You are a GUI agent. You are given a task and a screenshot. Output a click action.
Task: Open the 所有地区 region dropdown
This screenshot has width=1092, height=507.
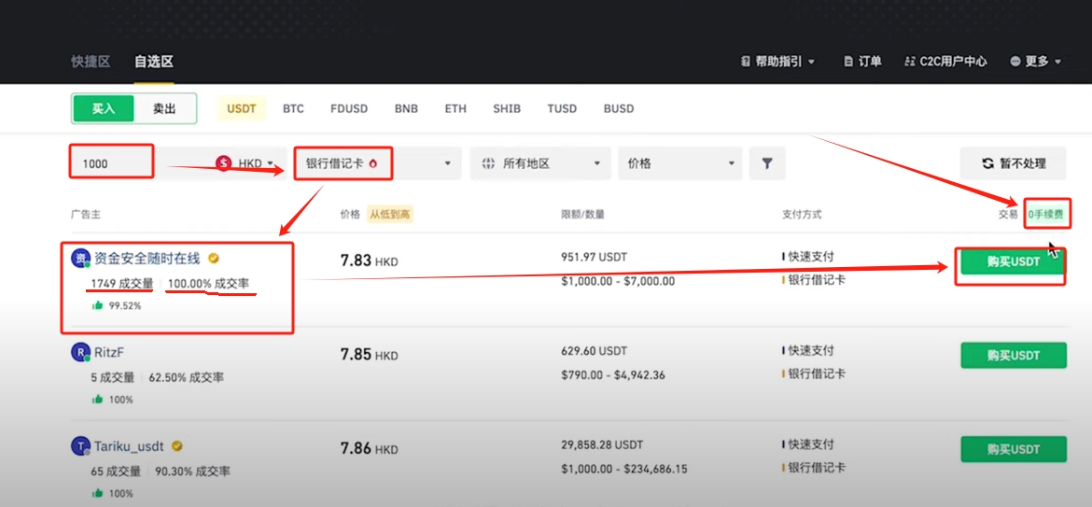540,163
